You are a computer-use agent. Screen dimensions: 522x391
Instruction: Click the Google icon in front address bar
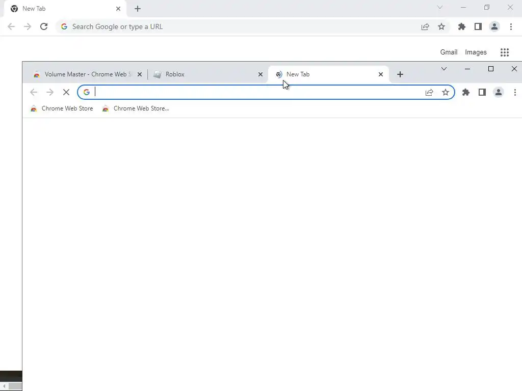87,92
